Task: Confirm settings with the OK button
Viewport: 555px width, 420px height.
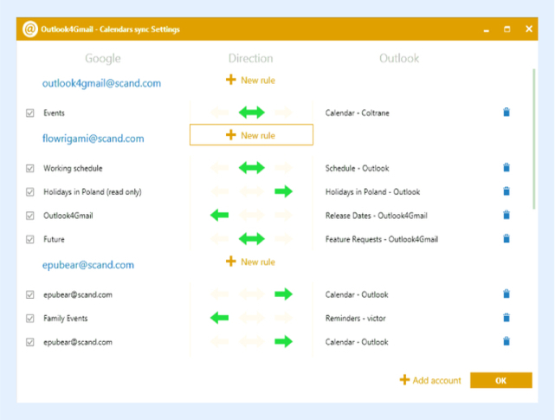Action: tap(500, 380)
